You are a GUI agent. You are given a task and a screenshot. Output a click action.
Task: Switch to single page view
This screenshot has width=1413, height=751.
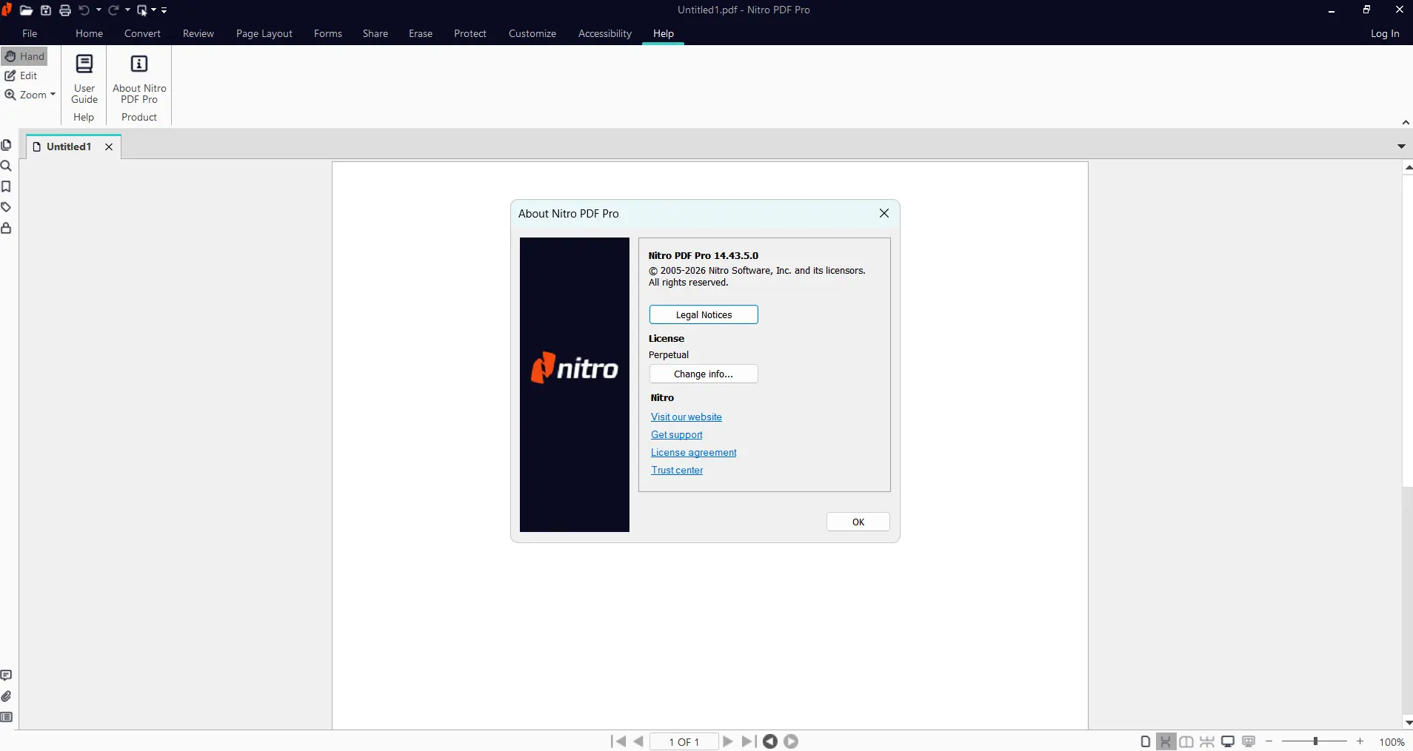pyautogui.click(x=1146, y=741)
